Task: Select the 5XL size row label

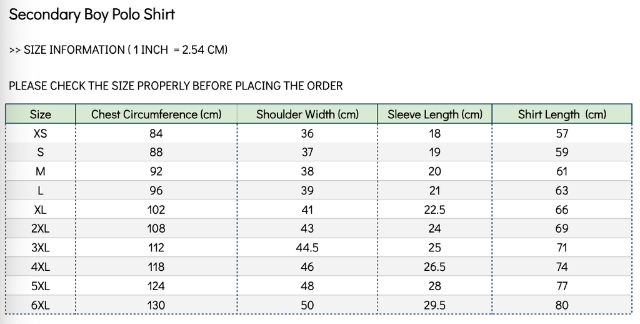Action: point(41,286)
